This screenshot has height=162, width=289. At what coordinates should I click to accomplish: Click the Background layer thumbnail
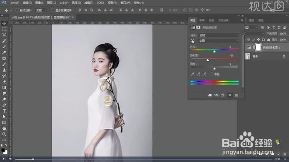pos(248,56)
